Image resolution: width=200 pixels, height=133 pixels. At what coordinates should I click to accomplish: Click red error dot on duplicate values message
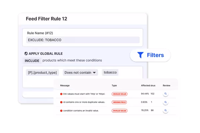61,102
